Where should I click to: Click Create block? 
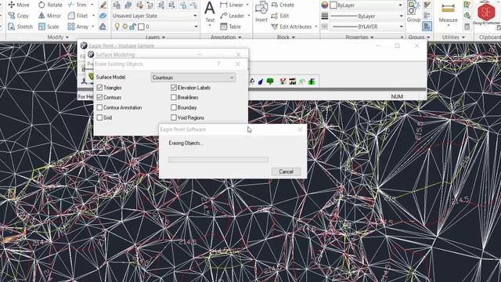283,5
